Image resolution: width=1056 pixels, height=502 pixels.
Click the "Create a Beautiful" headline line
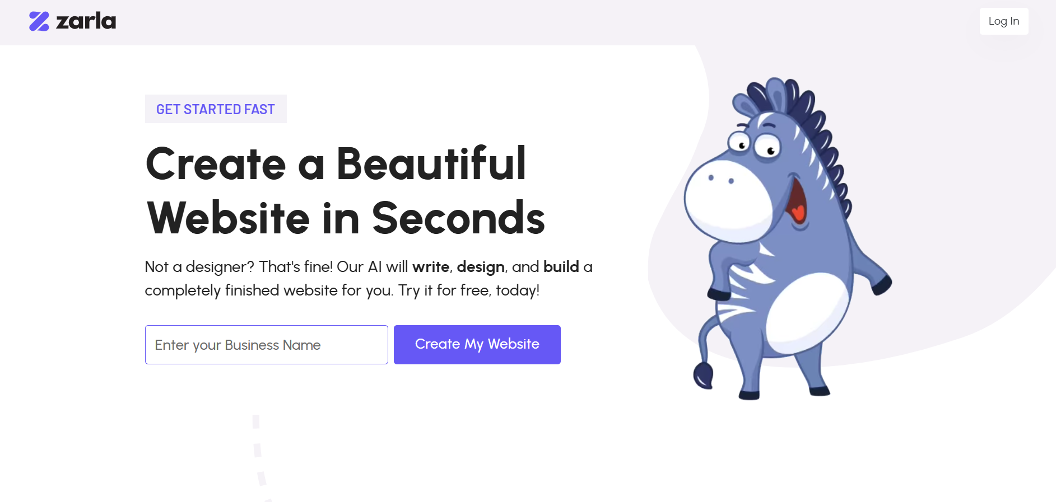coord(336,163)
